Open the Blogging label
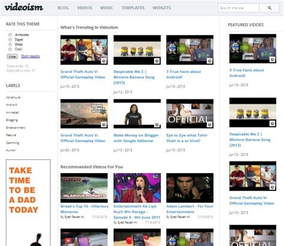Screen dimensions: 284x246 tap(12, 120)
